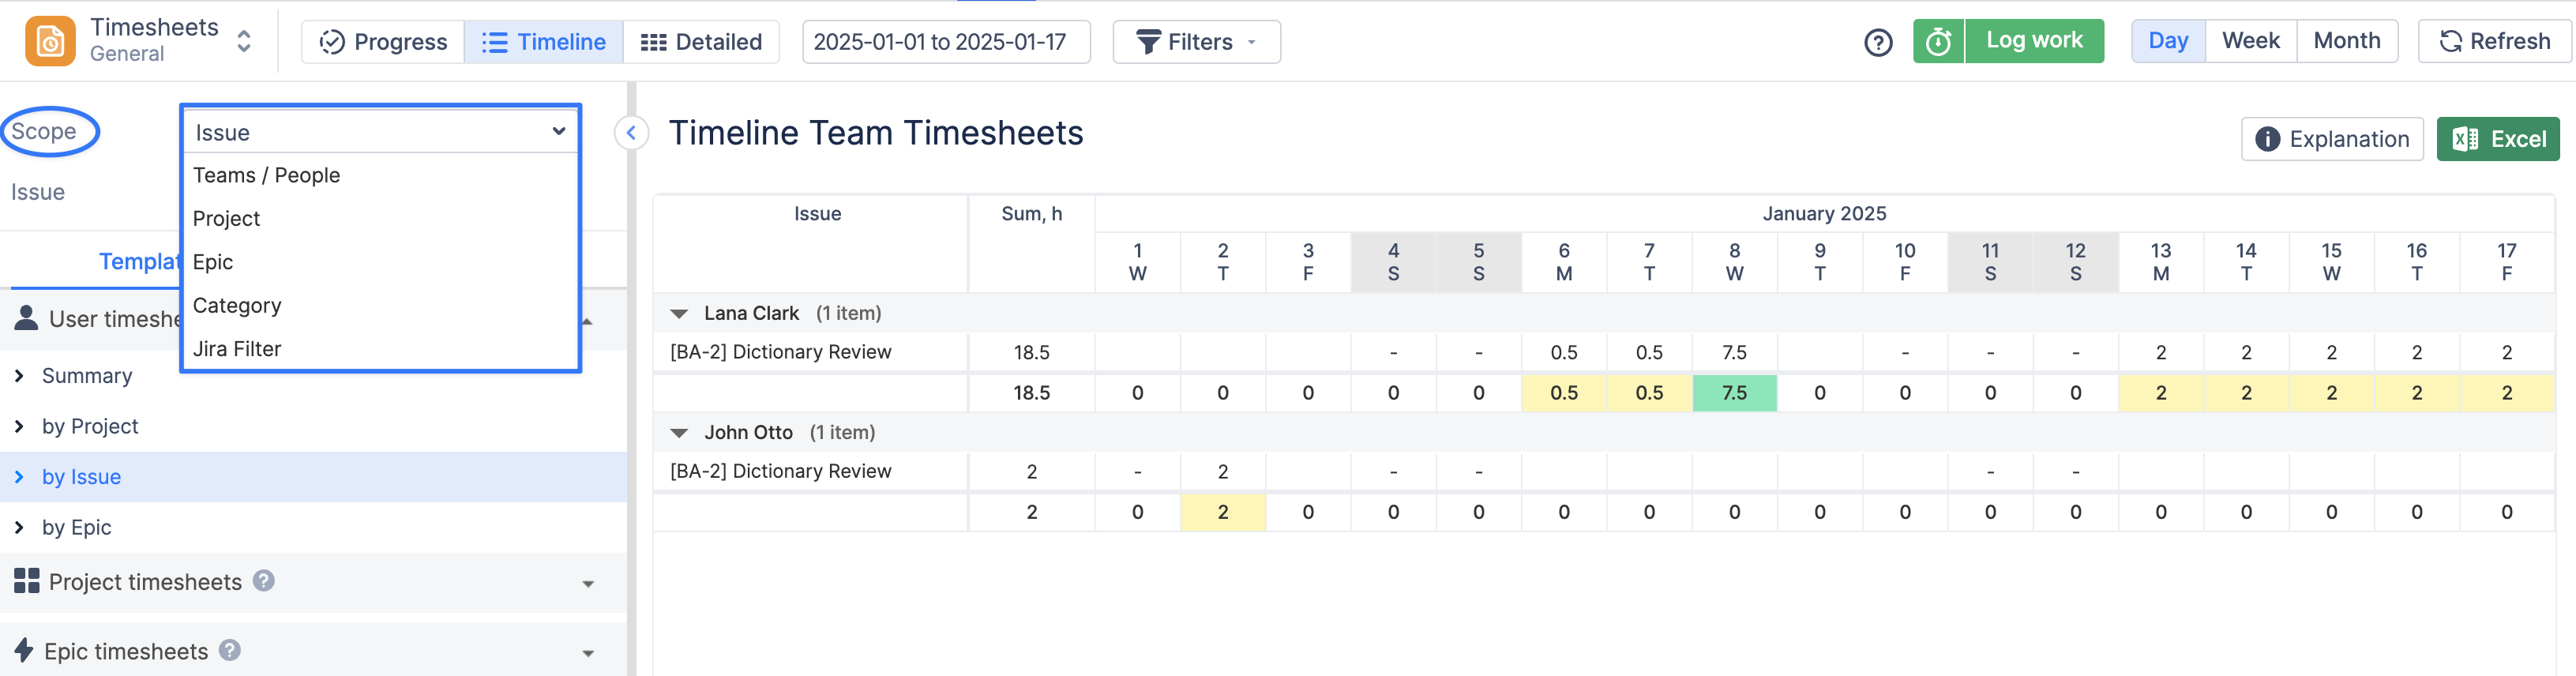Click the highlighted 7.5 hours cell

pos(1734,393)
